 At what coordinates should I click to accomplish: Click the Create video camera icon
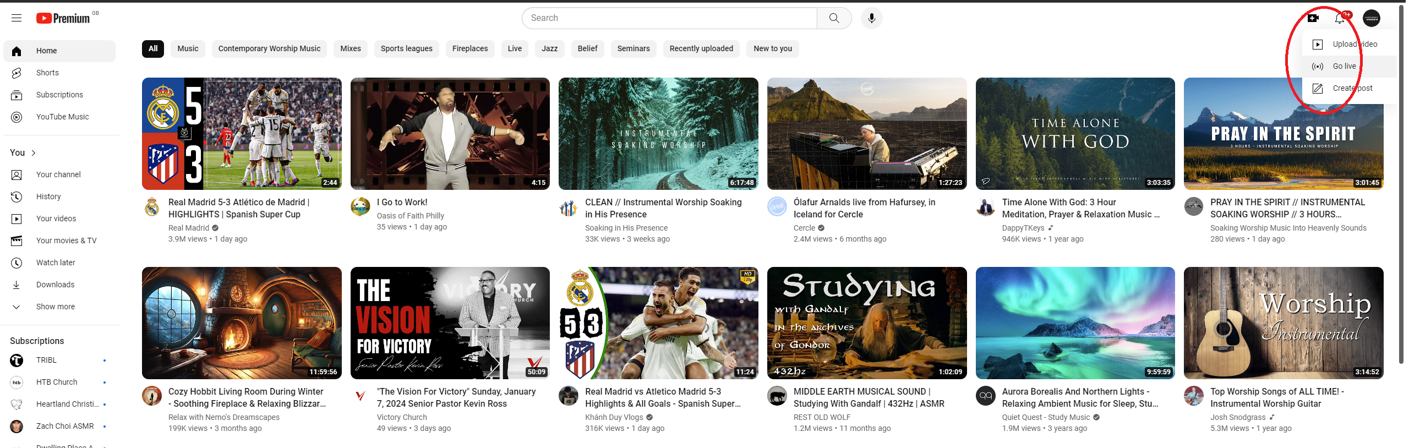(1313, 18)
